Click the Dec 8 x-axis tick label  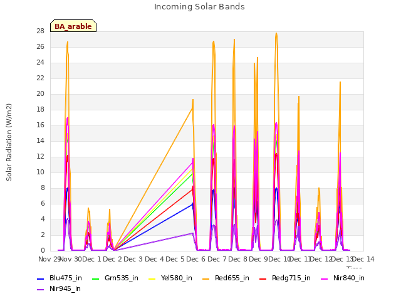[x=237, y=259]
